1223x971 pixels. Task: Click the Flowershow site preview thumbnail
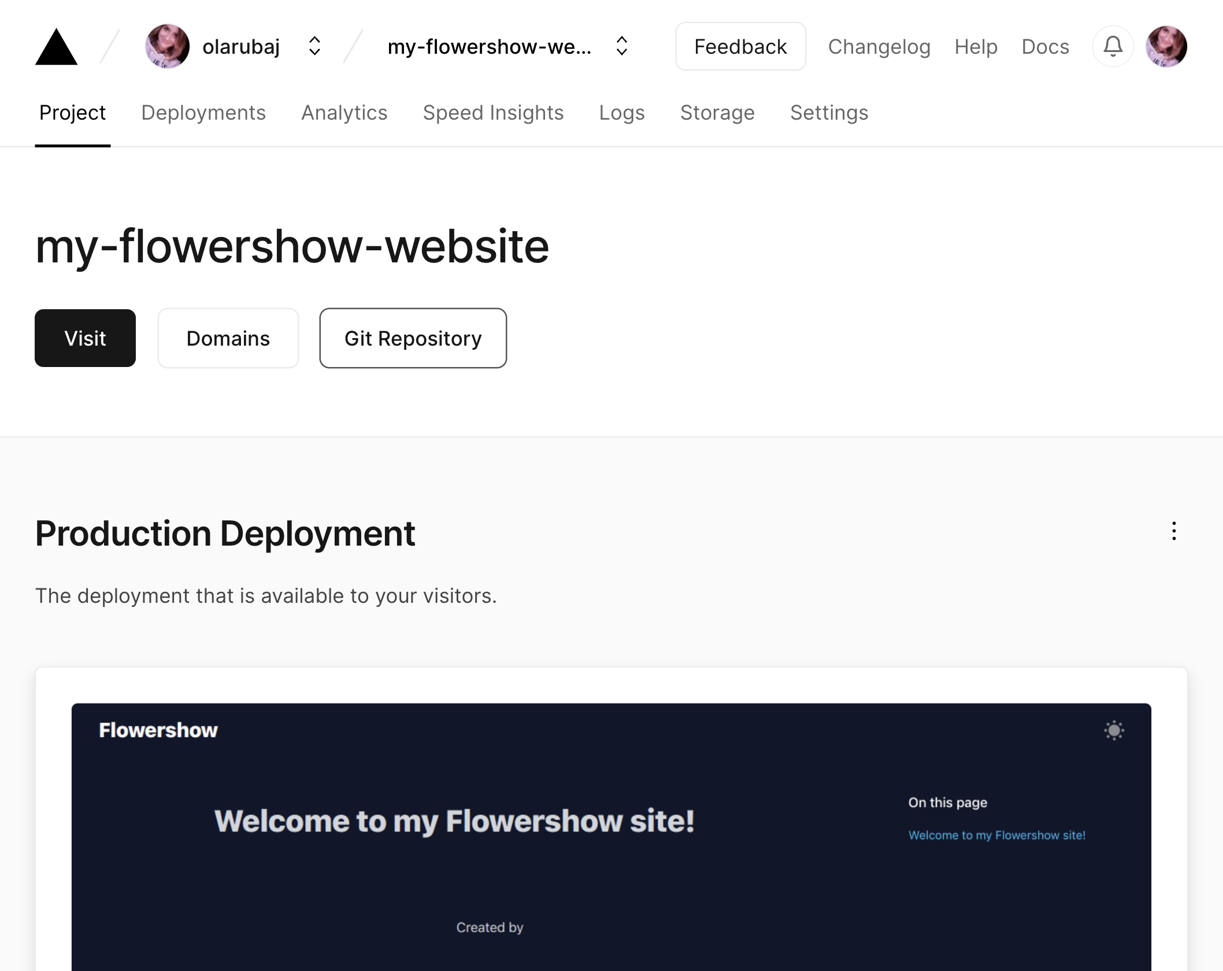pyautogui.click(x=611, y=837)
